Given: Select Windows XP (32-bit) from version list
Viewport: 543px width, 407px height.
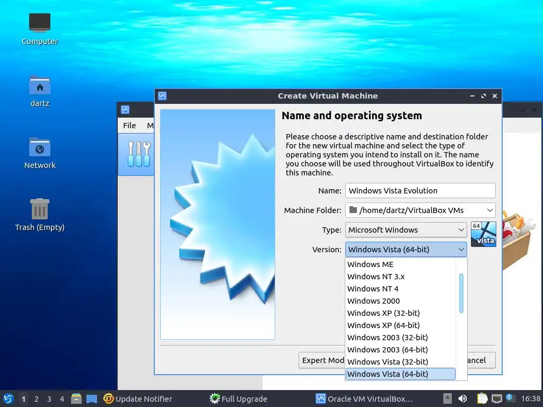Looking at the screenshot, I should coord(401,313).
